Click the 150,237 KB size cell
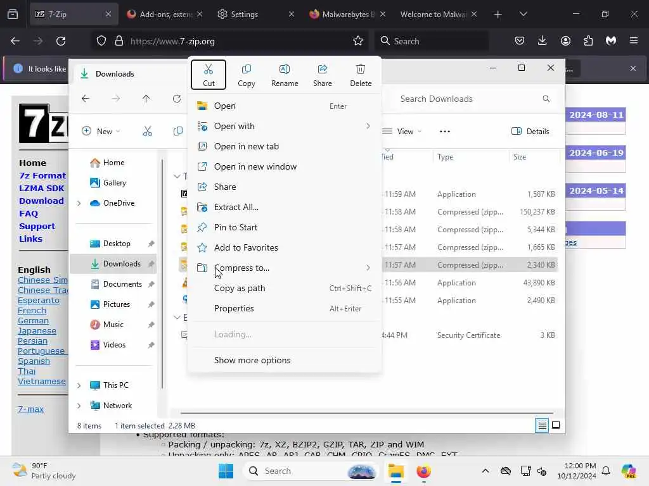Screen dimensions: 649x486 tap(537, 211)
